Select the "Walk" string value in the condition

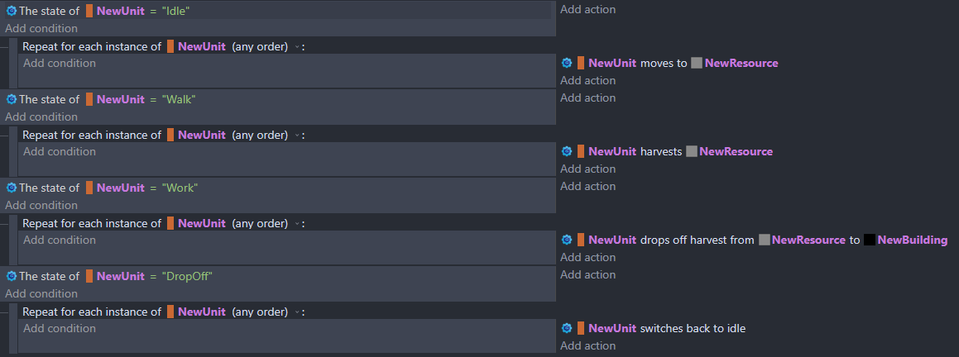click(x=179, y=99)
